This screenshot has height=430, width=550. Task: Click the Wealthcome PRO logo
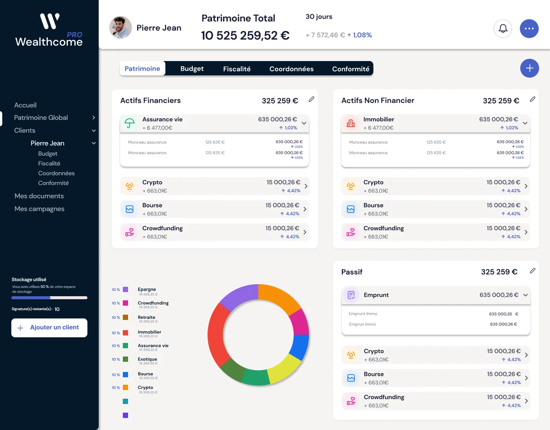tap(49, 30)
